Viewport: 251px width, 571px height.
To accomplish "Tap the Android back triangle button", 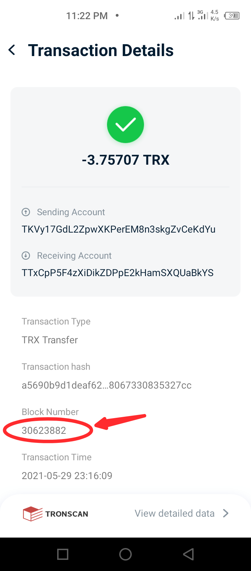I will click(x=188, y=554).
